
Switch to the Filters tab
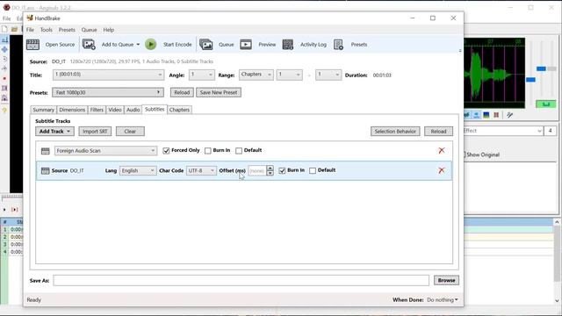click(97, 110)
